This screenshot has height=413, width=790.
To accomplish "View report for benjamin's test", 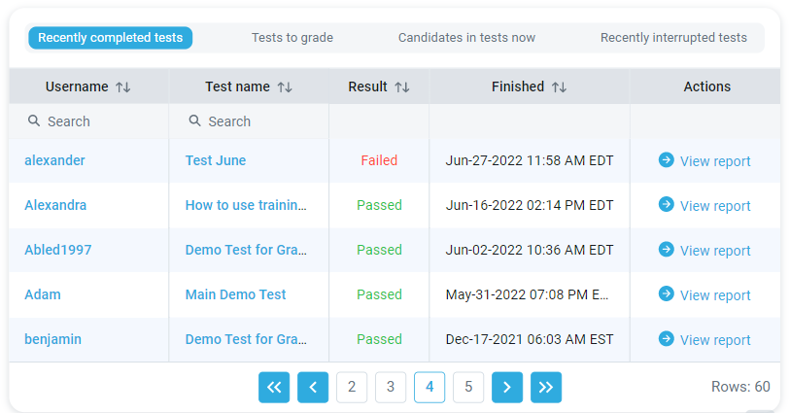I will tap(714, 340).
